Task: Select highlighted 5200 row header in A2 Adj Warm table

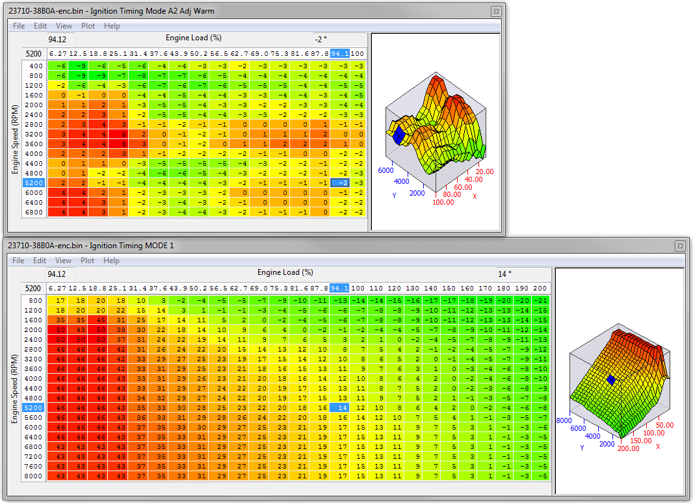Action: click(34, 183)
